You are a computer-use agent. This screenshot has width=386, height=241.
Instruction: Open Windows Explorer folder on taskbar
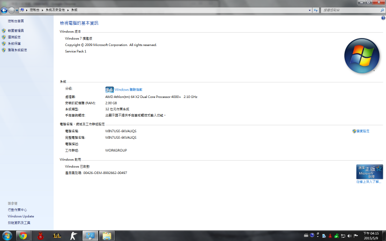pyautogui.click(x=107, y=236)
